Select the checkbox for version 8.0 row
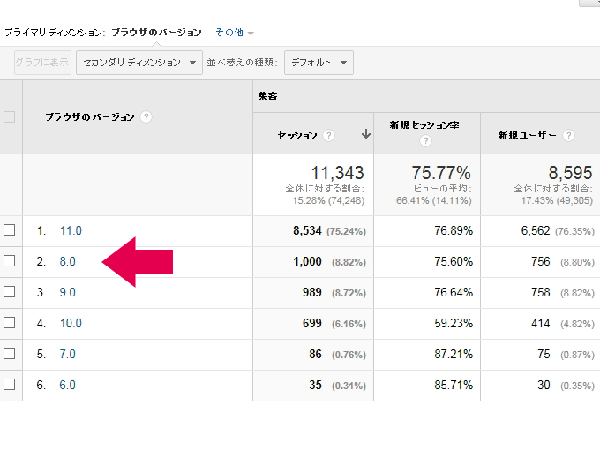 [x=10, y=261]
